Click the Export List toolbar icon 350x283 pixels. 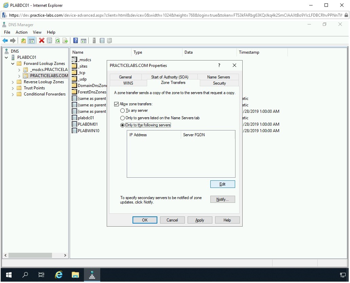coord(65,41)
